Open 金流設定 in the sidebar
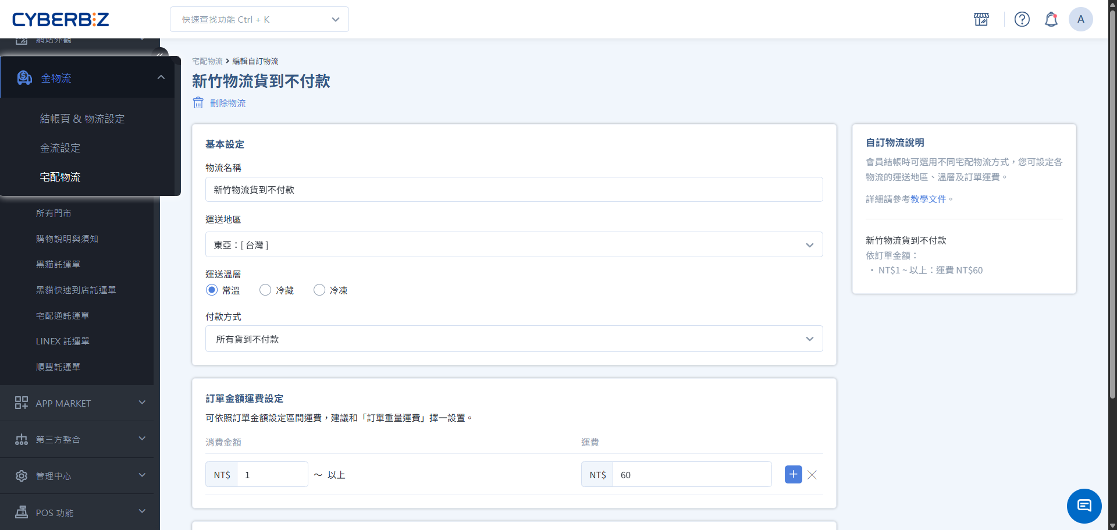The image size is (1117, 530). (60, 148)
